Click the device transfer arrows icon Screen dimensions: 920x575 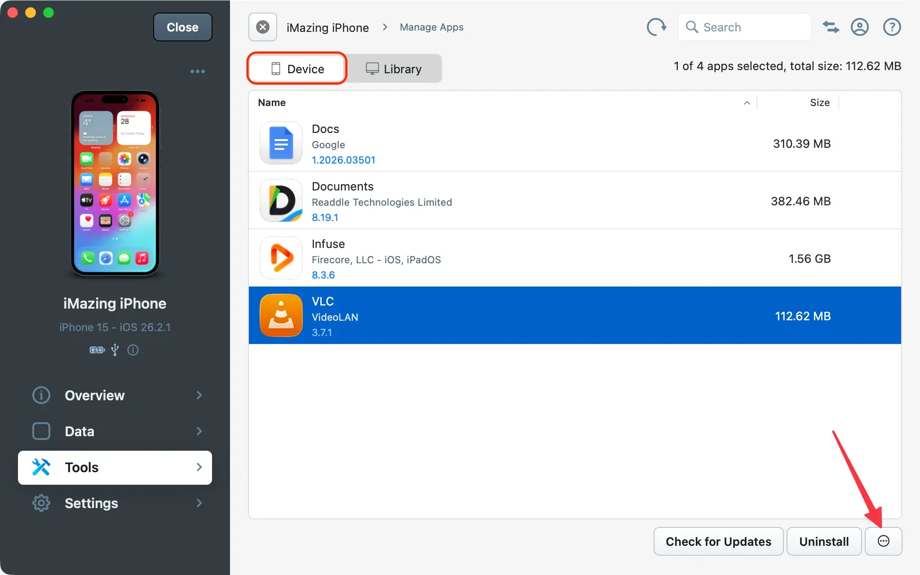click(x=830, y=27)
